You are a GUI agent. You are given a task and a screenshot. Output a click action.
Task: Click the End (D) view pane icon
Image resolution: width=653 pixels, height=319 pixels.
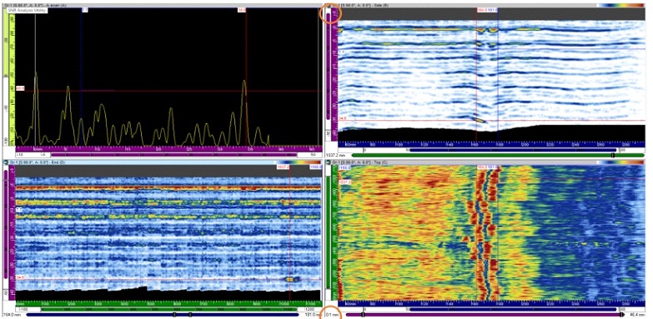(x=5, y=162)
